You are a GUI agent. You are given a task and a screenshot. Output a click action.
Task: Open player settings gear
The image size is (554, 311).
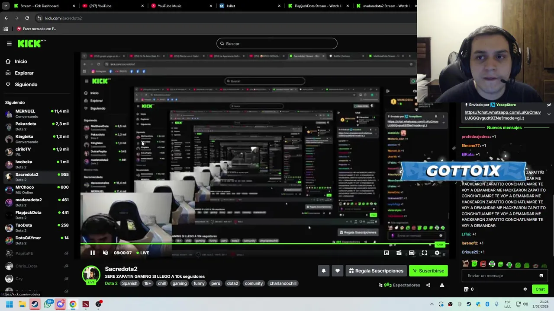point(437,253)
